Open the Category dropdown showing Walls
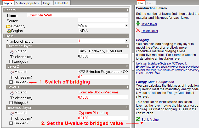 point(126,25)
